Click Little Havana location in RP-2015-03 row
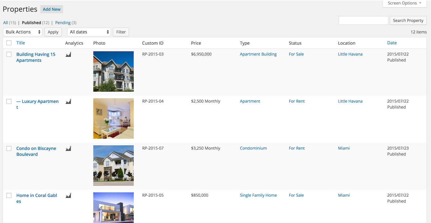Screen dimensions: 431x223 point(350,54)
